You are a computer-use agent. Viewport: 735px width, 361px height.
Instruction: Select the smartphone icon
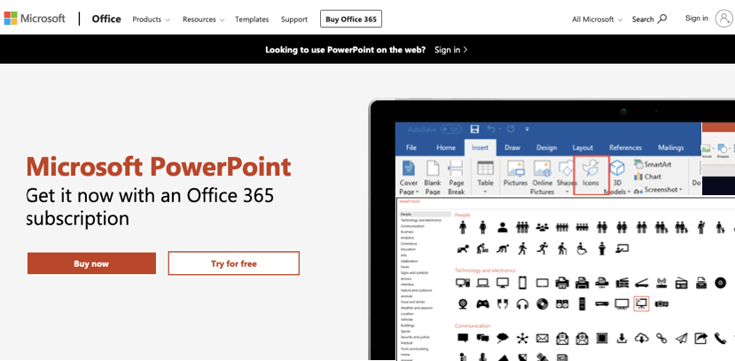click(522, 283)
